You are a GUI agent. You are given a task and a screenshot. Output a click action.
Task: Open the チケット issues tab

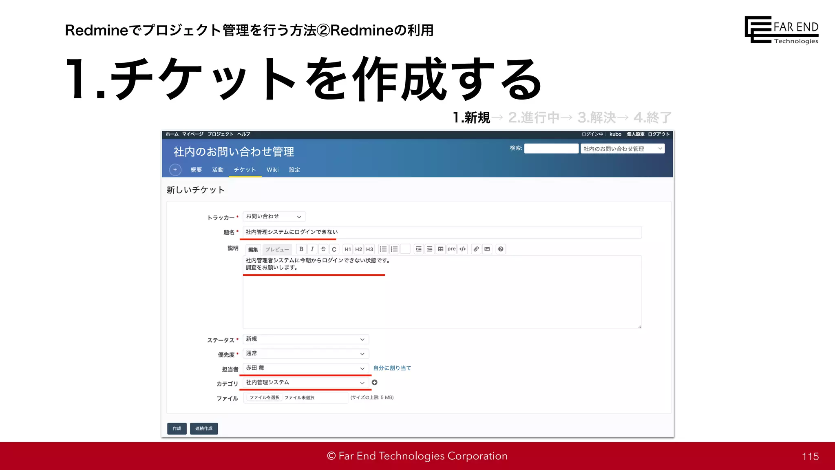pos(245,170)
